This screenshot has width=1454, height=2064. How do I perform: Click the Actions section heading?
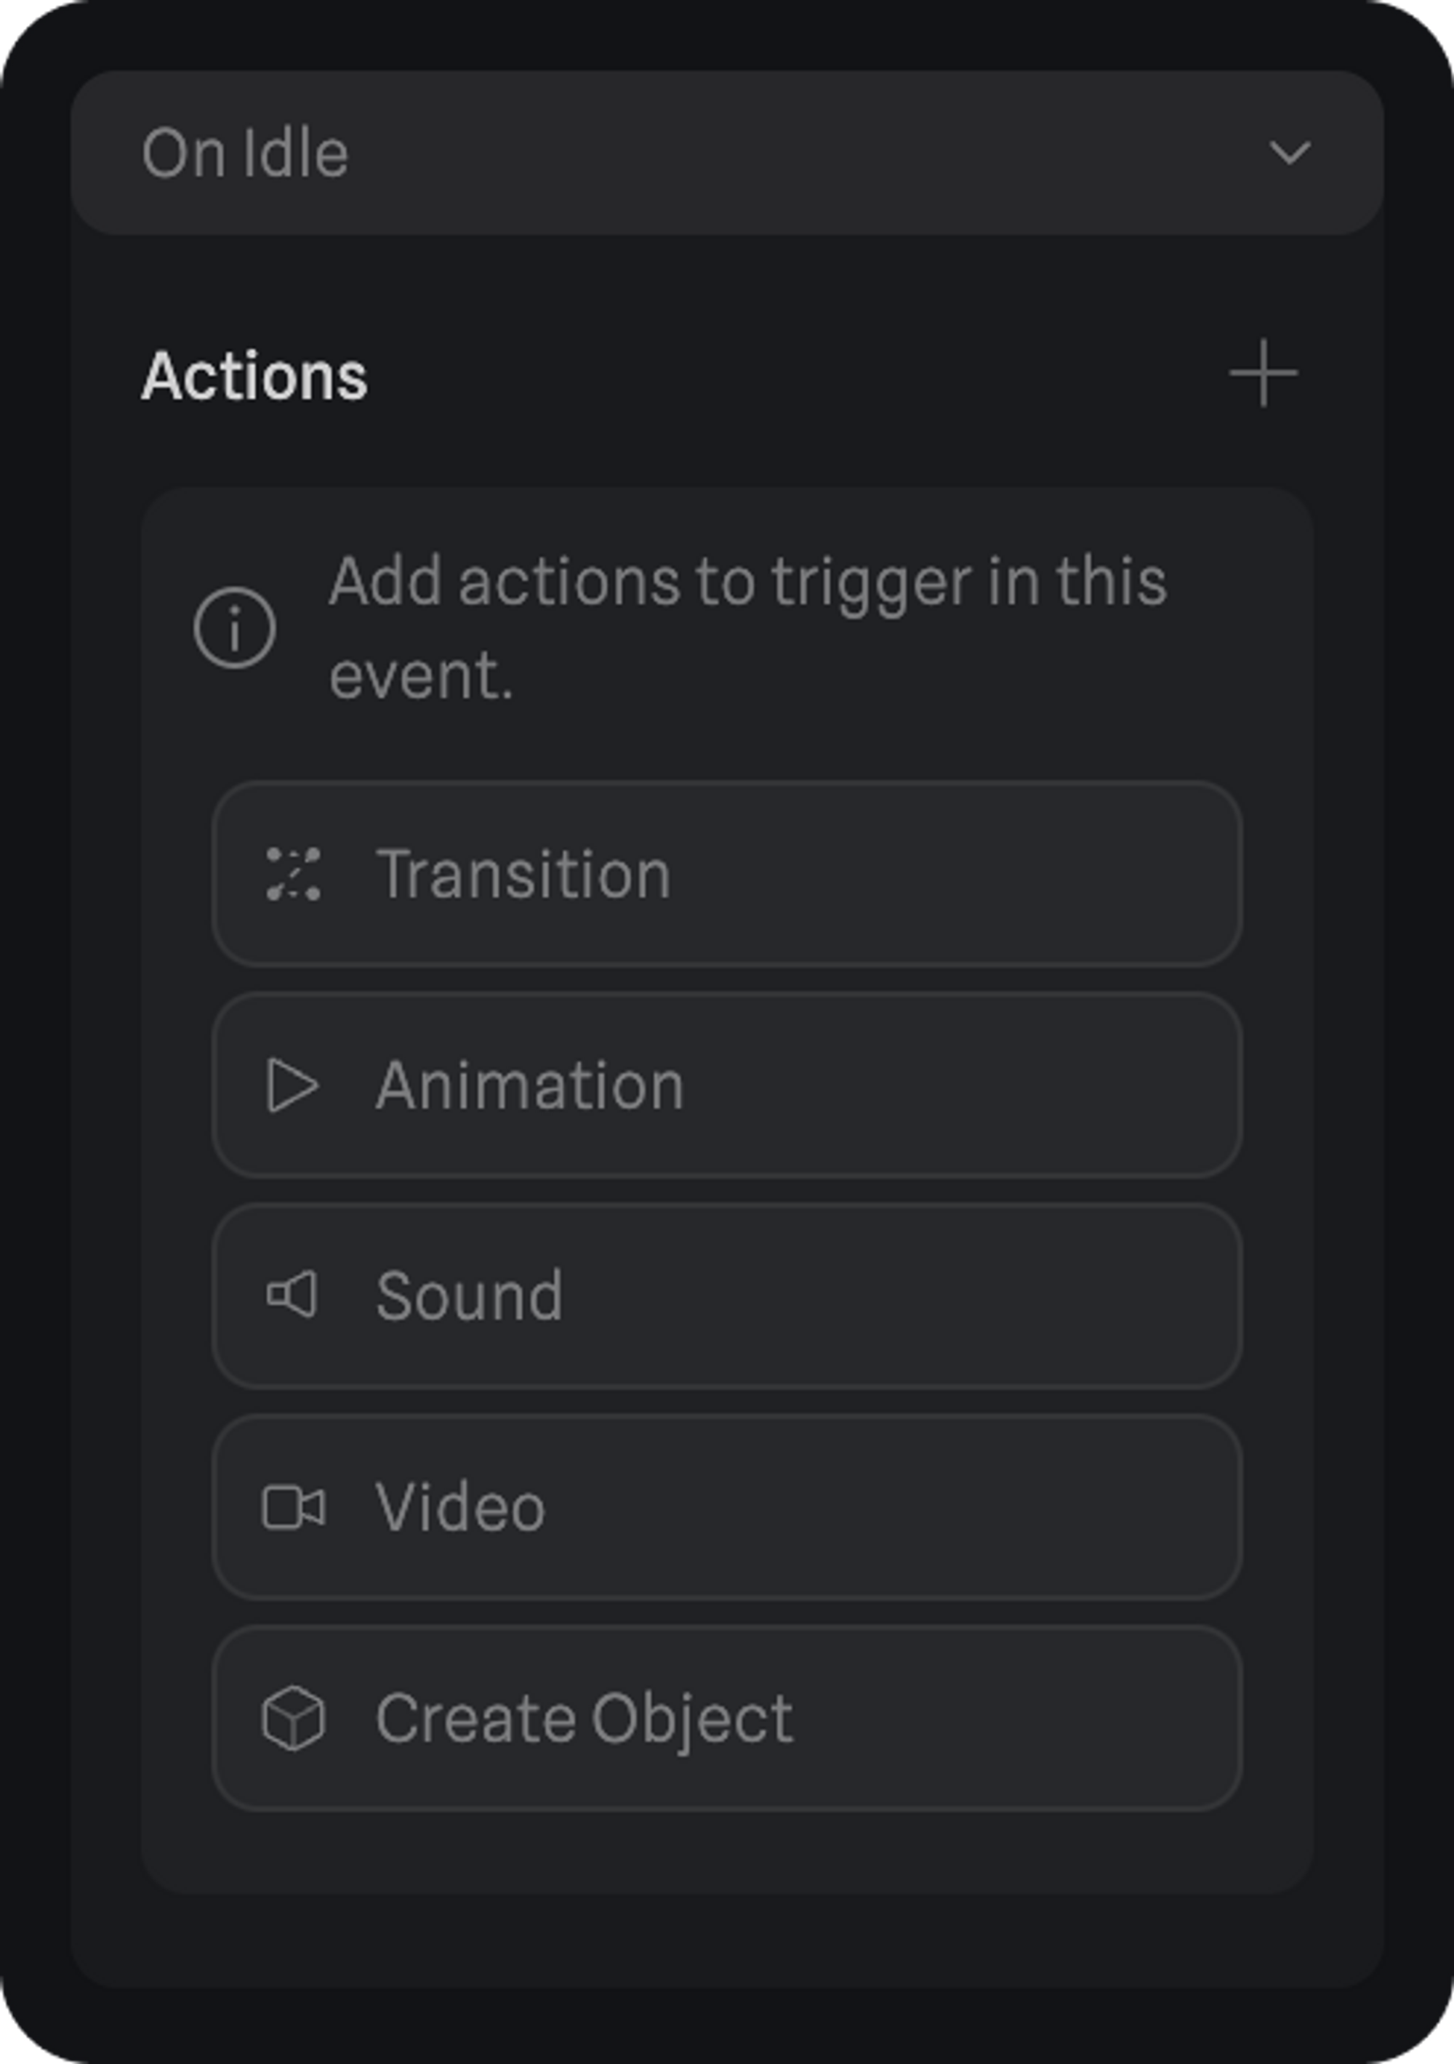click(254, 376)
